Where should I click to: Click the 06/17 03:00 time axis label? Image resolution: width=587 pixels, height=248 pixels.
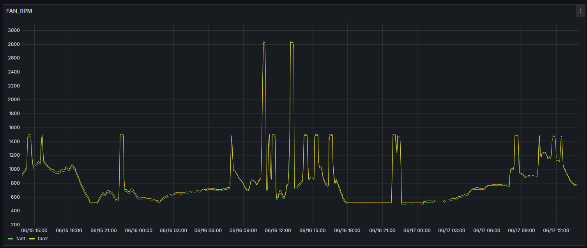pos(452,231)
